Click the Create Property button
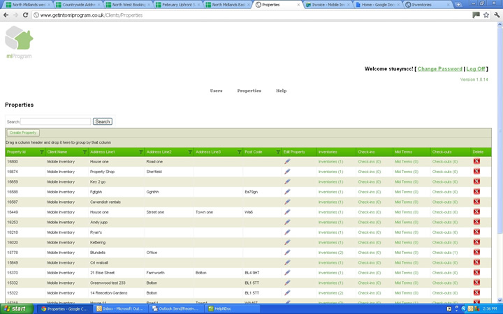The image size is (503, 314). [x=23, y=133]
